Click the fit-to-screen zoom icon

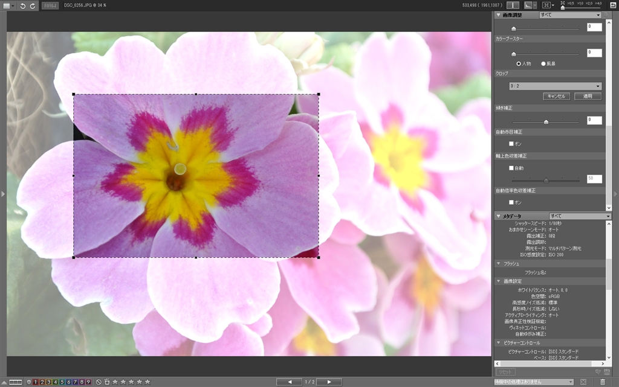[546, 5]
